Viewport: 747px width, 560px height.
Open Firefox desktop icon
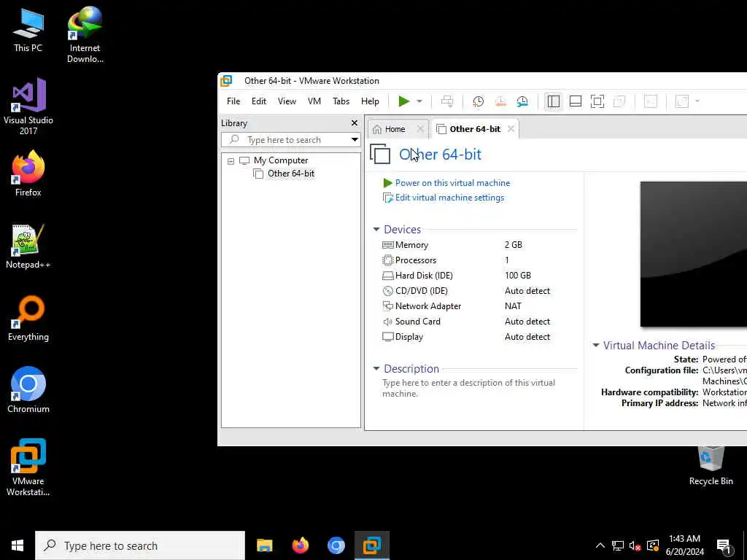pos(28,174)
